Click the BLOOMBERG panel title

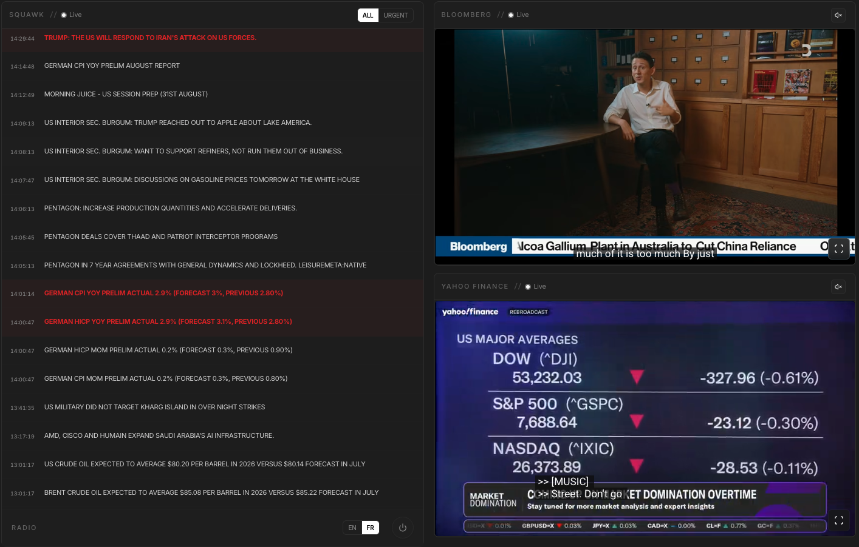(x=466, y=15)
